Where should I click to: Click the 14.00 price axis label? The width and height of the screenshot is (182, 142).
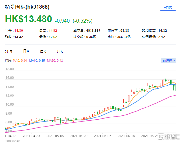pos(10,87)
